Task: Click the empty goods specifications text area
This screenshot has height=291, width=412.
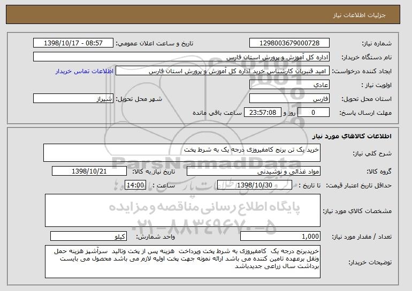Action: click(182, 210)
